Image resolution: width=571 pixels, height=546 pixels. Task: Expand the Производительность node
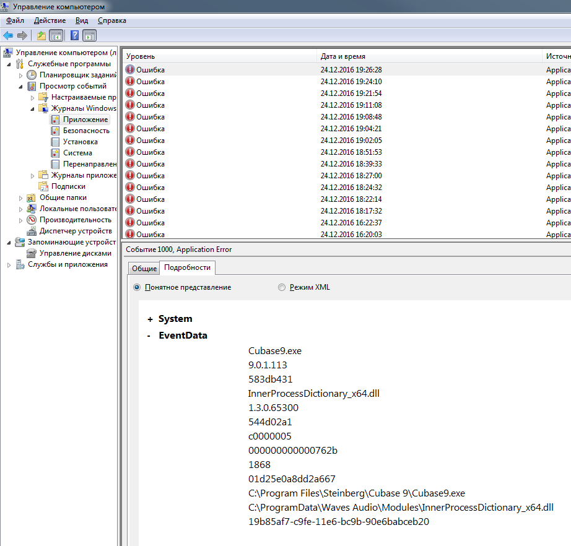coord(21,220)
